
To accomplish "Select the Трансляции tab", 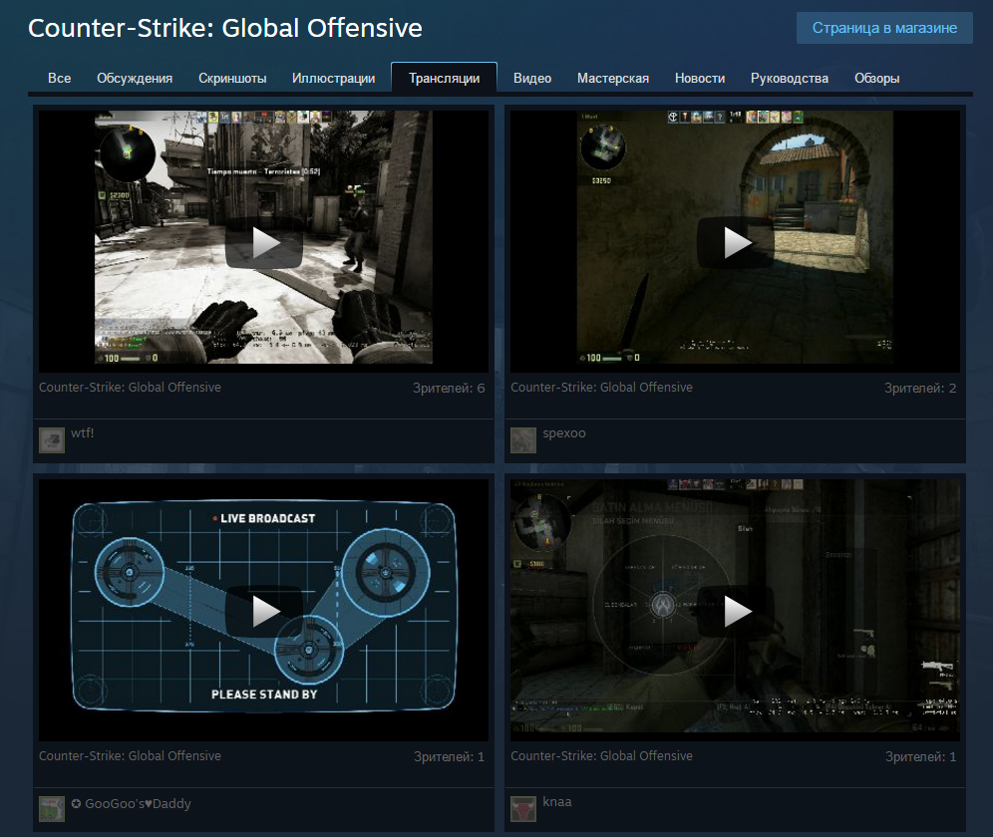I will click(444, 78).
